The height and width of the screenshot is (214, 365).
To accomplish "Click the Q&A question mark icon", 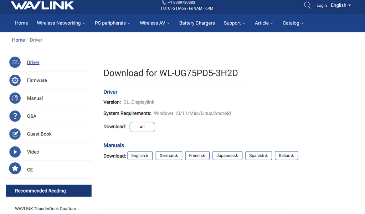I will coord(15,116).
